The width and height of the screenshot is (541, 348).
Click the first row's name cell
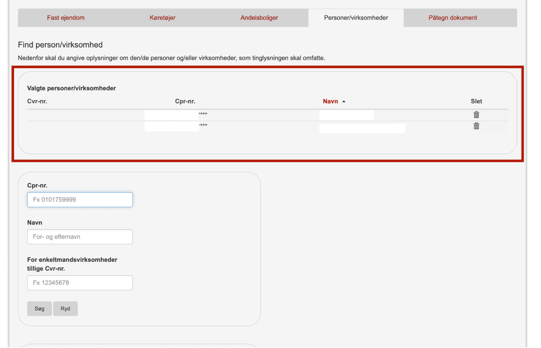tap(346, 115)
